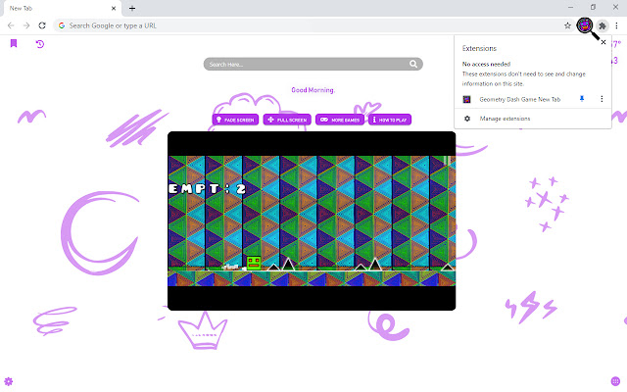Click the 'Good Morning.' greeting text
Viewport: 627px width, 392px height.
313,90
